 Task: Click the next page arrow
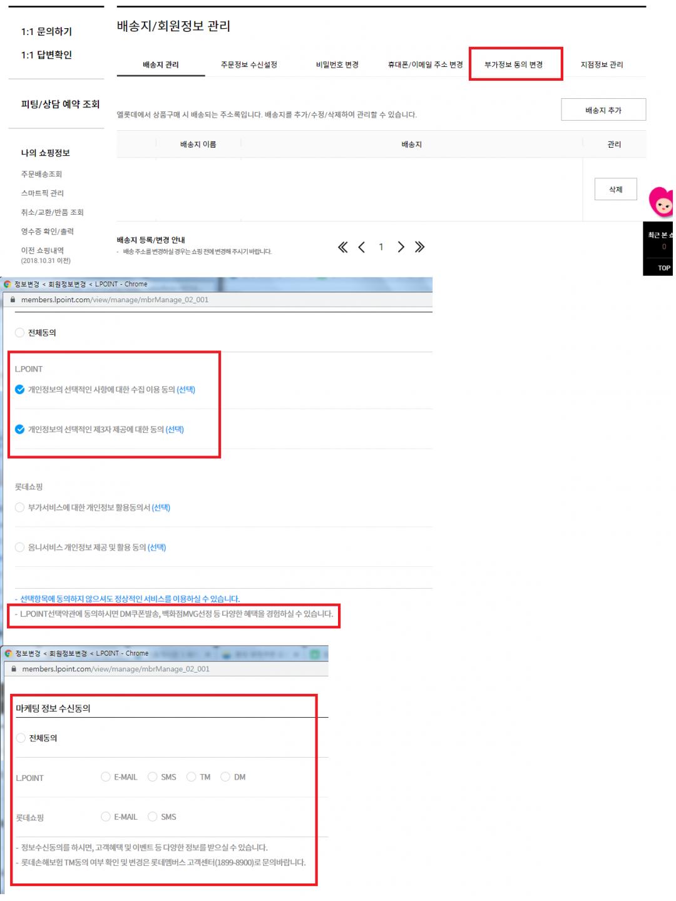[x=401, y=247]
